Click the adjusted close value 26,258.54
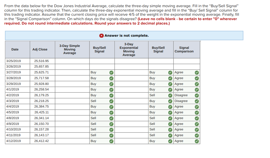 [42, 89]
